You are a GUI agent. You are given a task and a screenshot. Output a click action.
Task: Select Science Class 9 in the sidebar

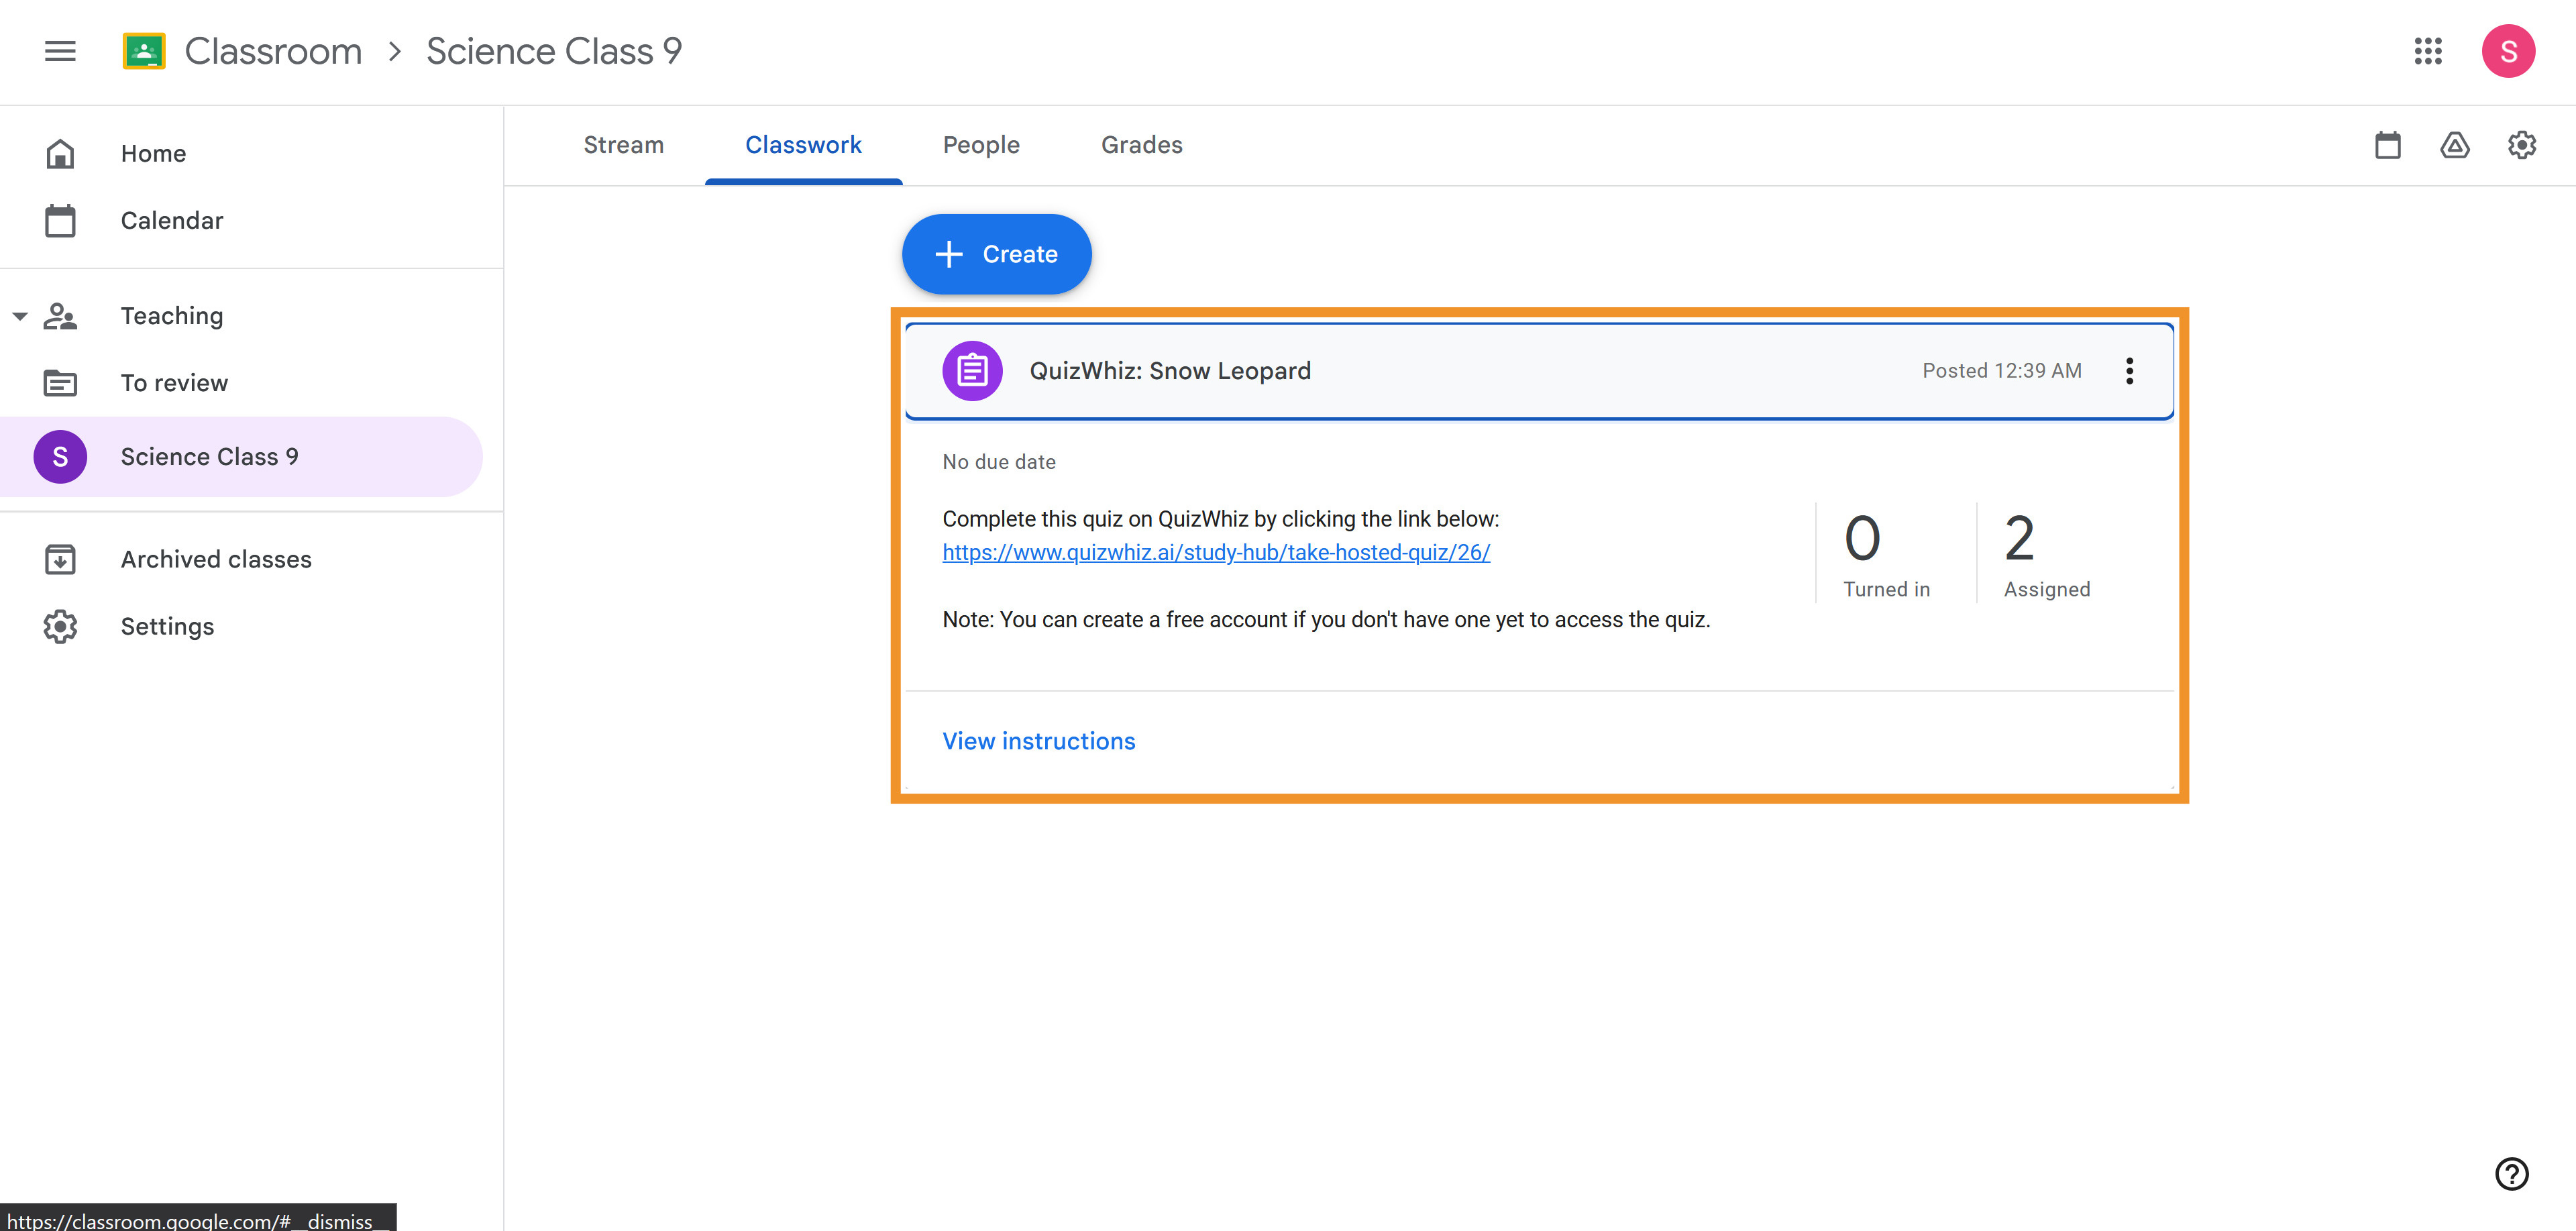click(242, 457)
